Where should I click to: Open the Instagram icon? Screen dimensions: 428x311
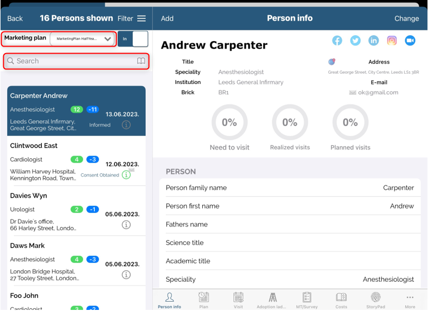pos(392,41)
